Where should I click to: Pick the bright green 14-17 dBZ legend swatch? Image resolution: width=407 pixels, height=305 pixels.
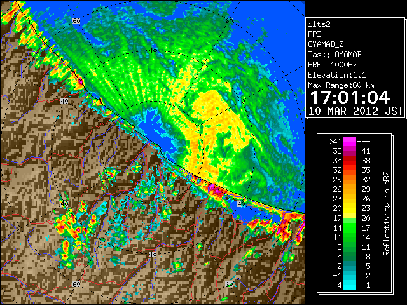tap(350, 227)
